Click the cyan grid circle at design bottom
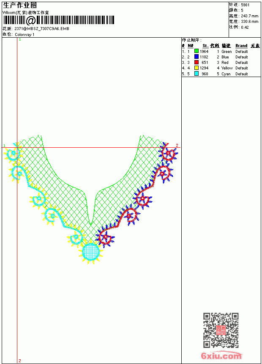262x364 pixels. pyautogui.click(x=91, y=252)
